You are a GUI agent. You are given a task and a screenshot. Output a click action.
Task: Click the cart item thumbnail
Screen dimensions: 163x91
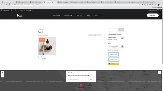(x=123, y=47)
